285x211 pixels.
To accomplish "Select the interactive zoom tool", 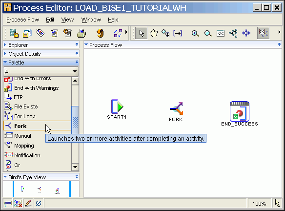I will pyautogui.click(x=165, y=33).
